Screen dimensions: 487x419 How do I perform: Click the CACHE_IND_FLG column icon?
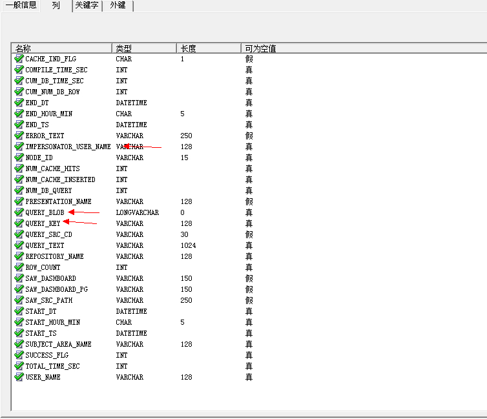[x=19, y=59]
